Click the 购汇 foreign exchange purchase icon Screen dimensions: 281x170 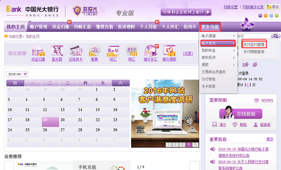point(132,51)
